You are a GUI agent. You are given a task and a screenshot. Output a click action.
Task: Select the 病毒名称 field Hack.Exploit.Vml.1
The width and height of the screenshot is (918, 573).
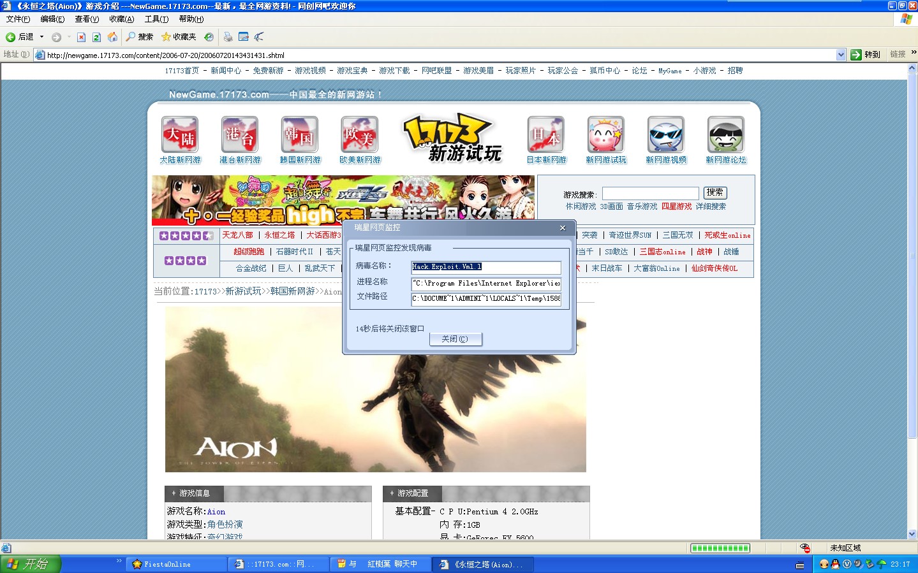tap(486, 267)
